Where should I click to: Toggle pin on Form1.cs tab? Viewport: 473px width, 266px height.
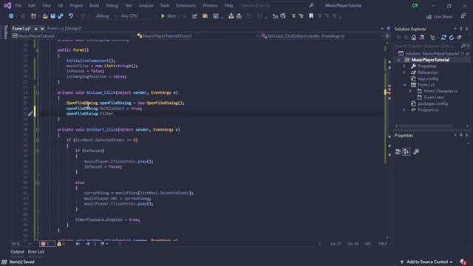[35, 29]
